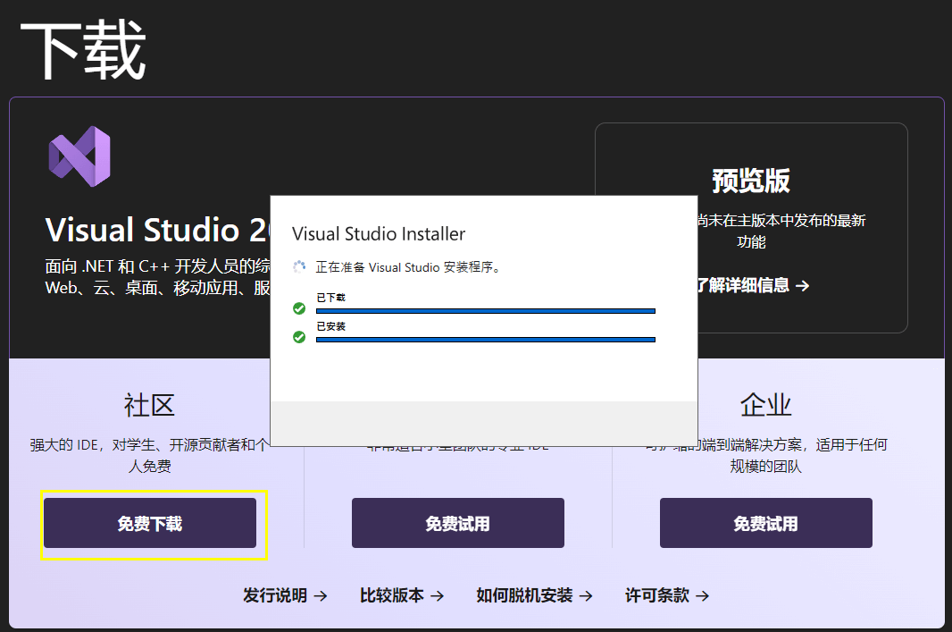Click the loading spinner in the installer dialog

pyautogui.click(x=299, y=266)
